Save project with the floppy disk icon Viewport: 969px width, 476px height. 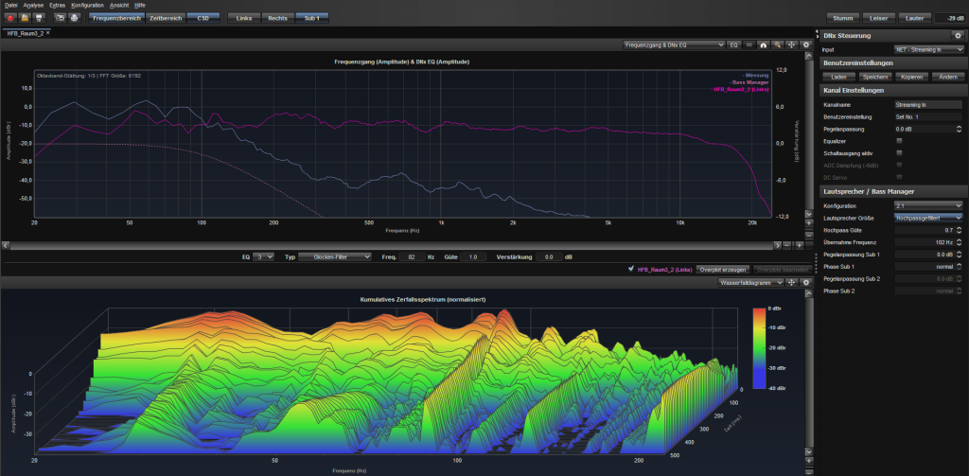(39, 18)
